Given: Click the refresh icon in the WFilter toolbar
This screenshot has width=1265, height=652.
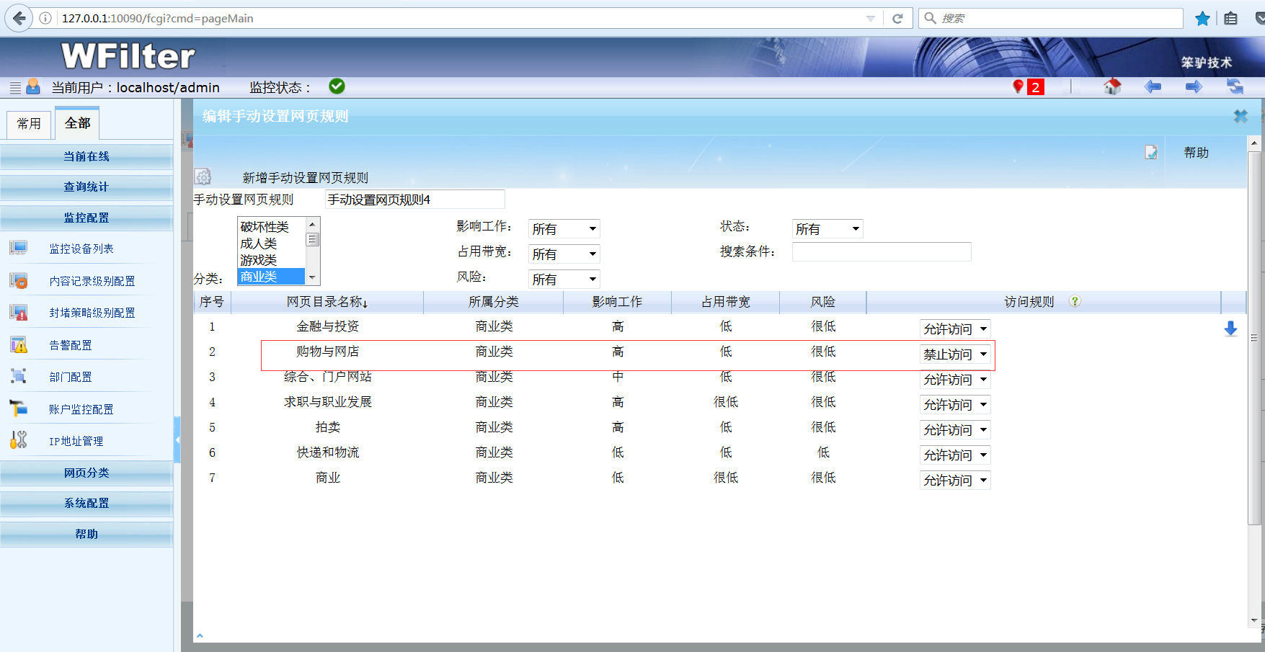Looking at the screenshot, I should [x=1235, y=87].
